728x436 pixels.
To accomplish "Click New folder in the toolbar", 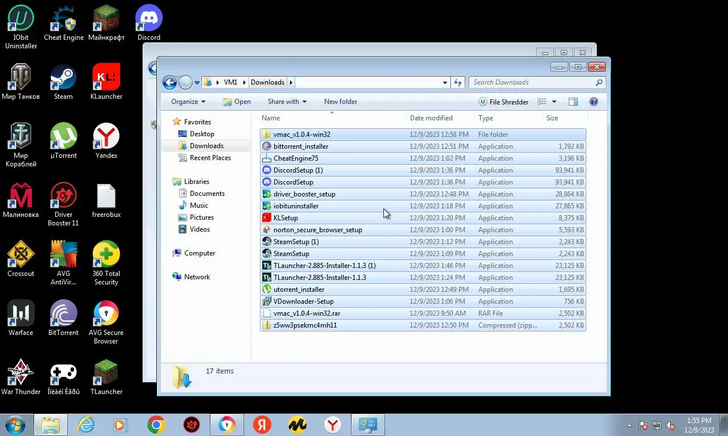I will click(341, 102).
